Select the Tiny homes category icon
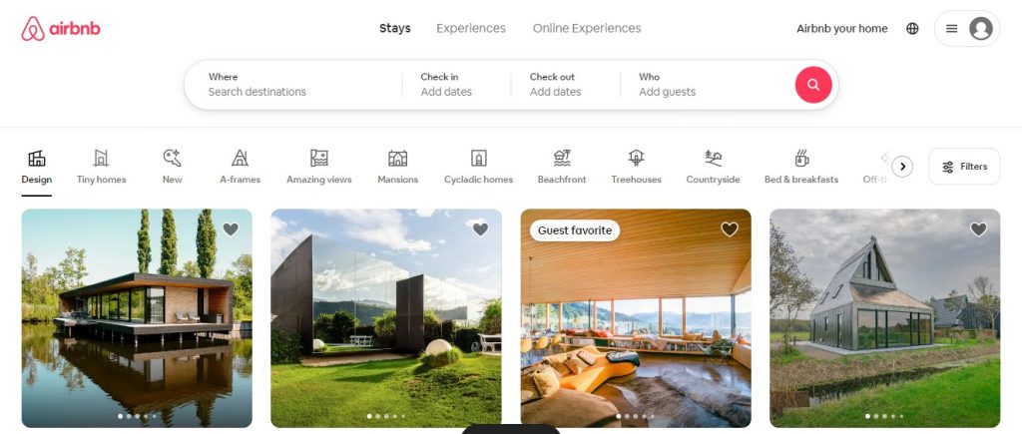The width and height of the screenshot is (1022, 434). point(101,159)
